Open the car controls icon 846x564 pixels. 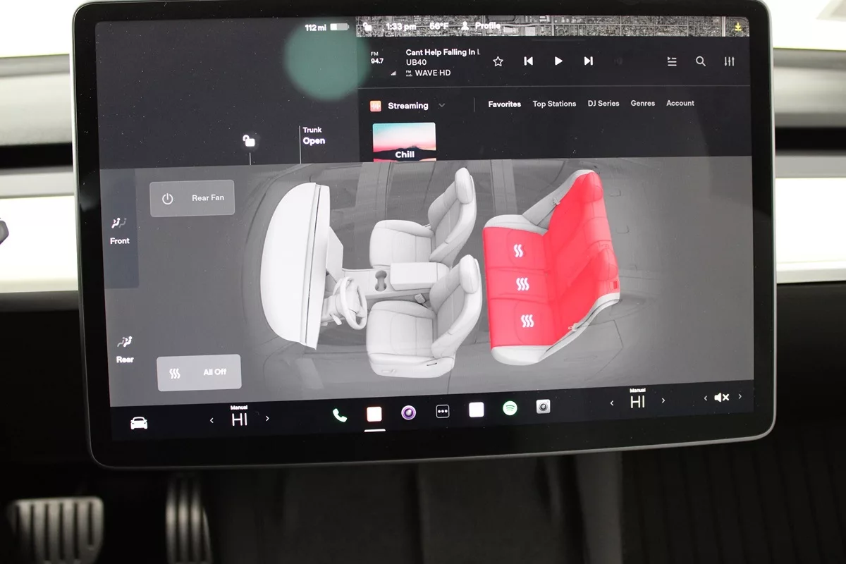[x=139, y=423]
